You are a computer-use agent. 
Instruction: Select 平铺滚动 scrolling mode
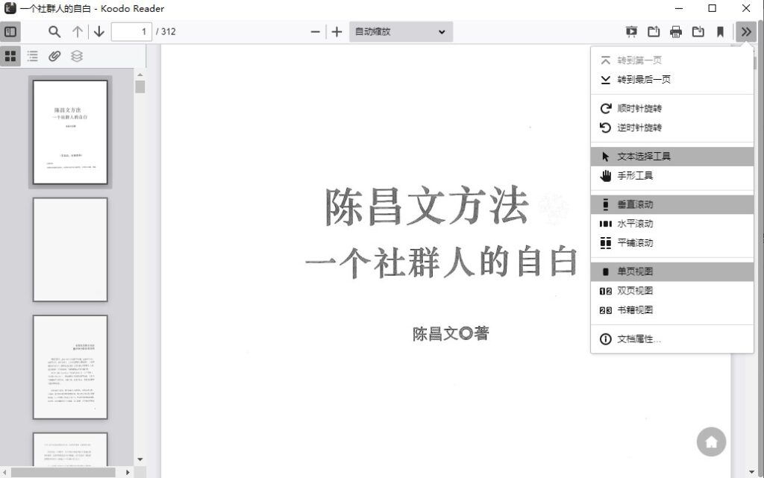pyautogui.click(x=672, y=243)
